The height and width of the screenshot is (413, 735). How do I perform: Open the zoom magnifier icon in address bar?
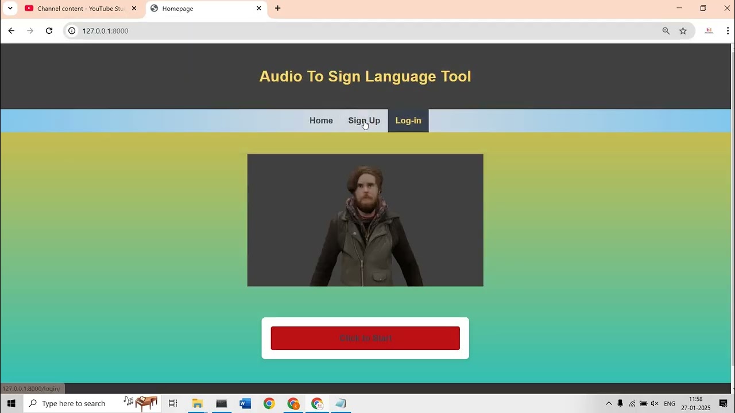[x=666, y=31]
